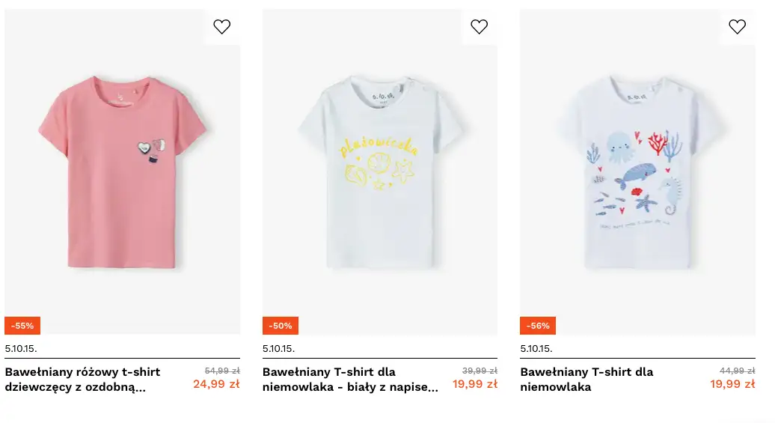The height and width of the screenshot is (423, 775).
Task: Click 5.10.15. brand label under pink t-shirt
Action: pos(21,348)
